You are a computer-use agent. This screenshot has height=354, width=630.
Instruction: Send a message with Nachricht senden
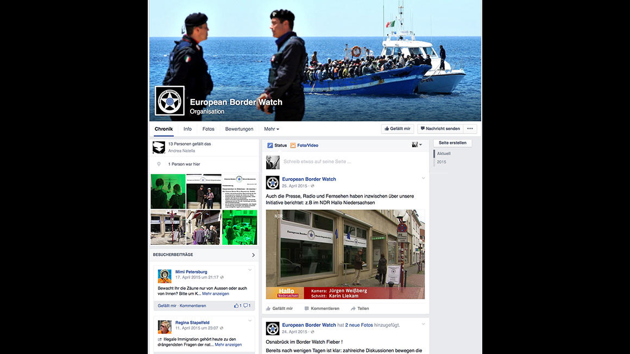tap(440, 129)
